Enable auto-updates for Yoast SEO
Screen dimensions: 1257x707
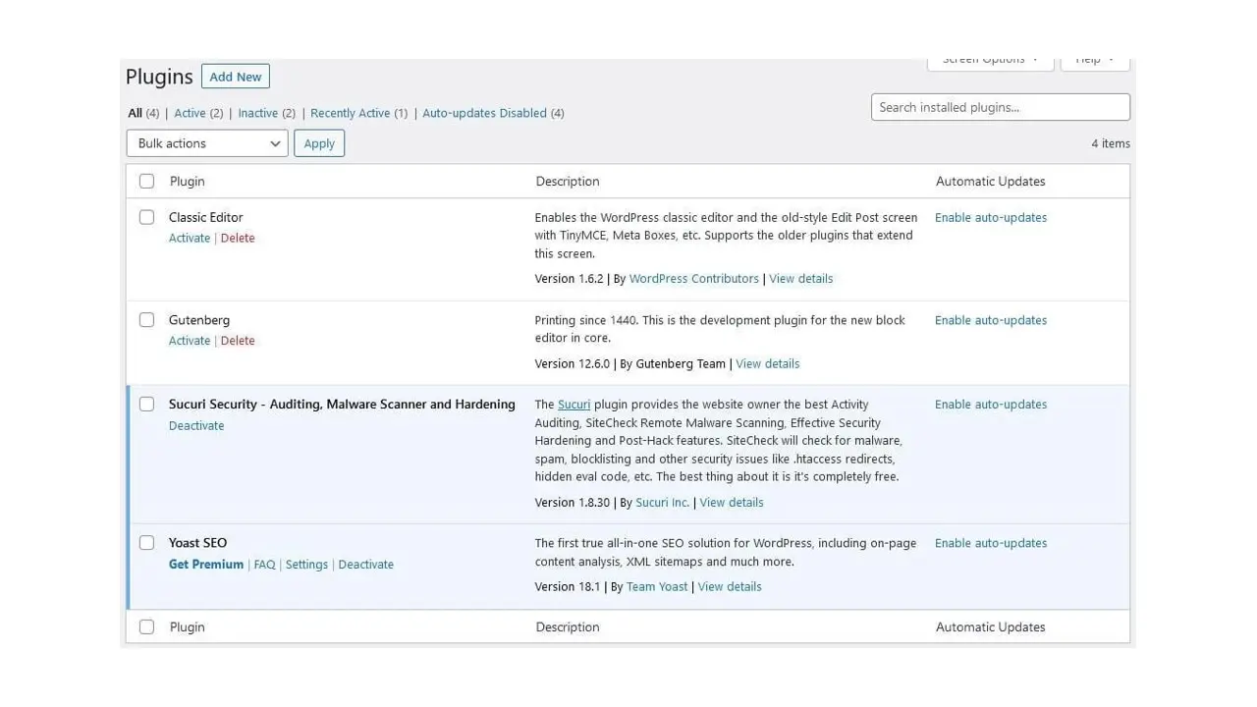pyautogui.click(x=991, y=543)
